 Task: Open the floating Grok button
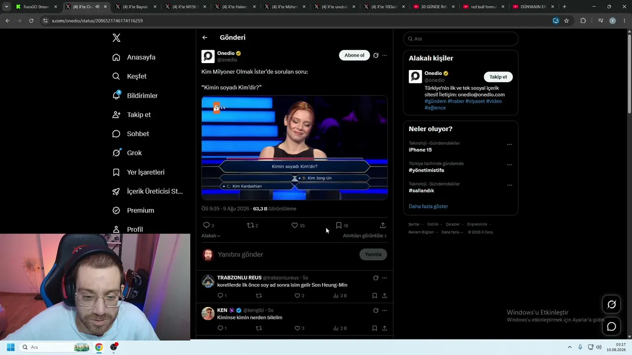coord(611,305)
